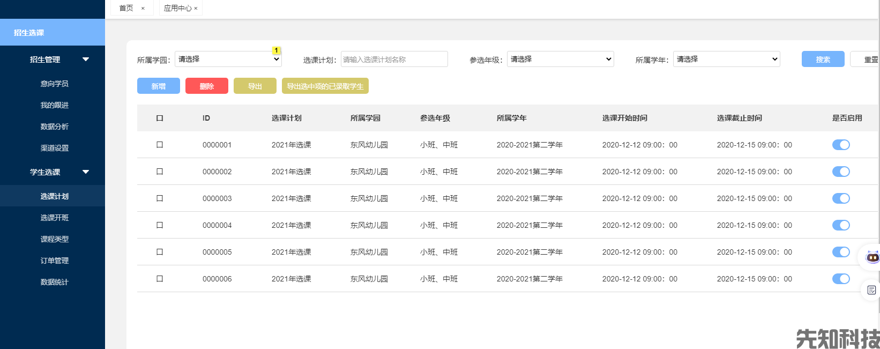The image size is (880, 349).
Task: Toggle 是否启用 switch for row 0000002
Action: point(841,172)
